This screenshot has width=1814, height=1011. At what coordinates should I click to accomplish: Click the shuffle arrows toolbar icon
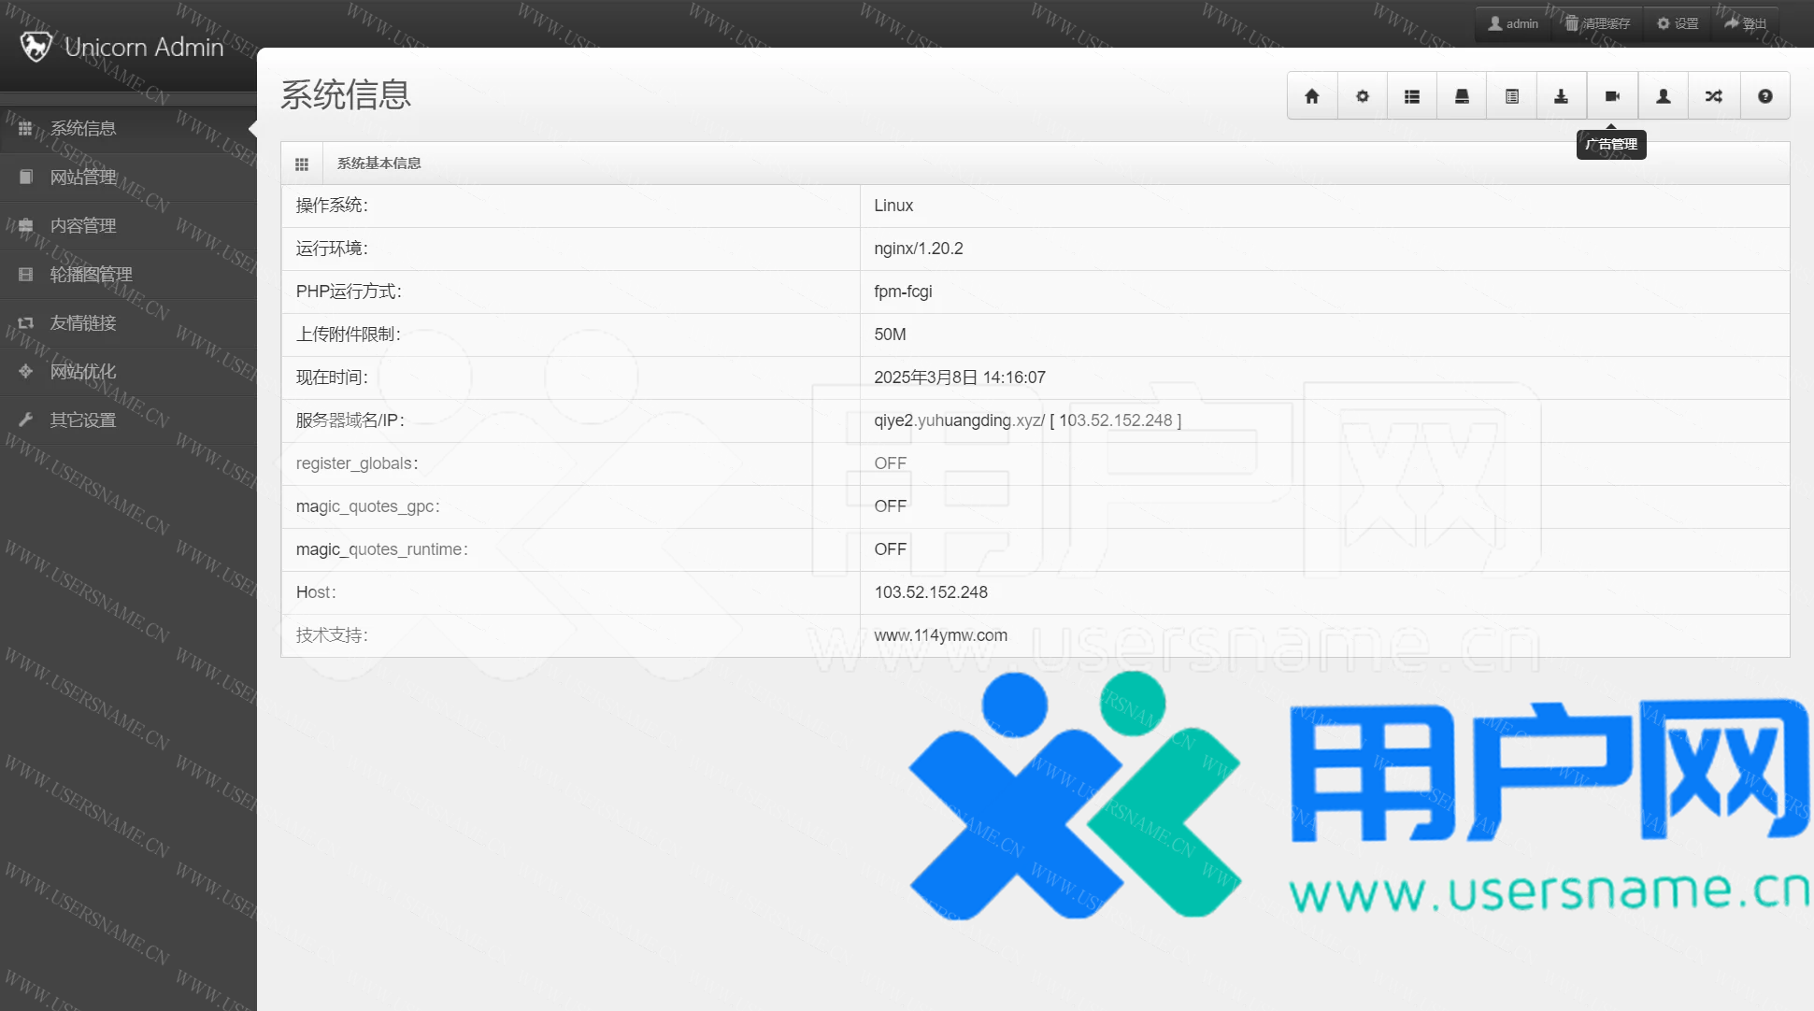pos(1714,96)
